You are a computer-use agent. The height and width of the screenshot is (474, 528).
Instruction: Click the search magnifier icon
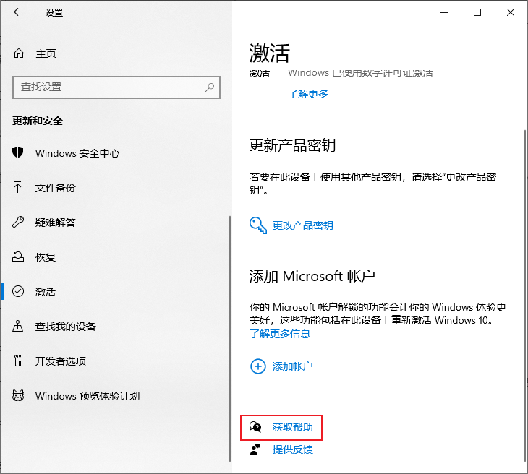point(210,87)
